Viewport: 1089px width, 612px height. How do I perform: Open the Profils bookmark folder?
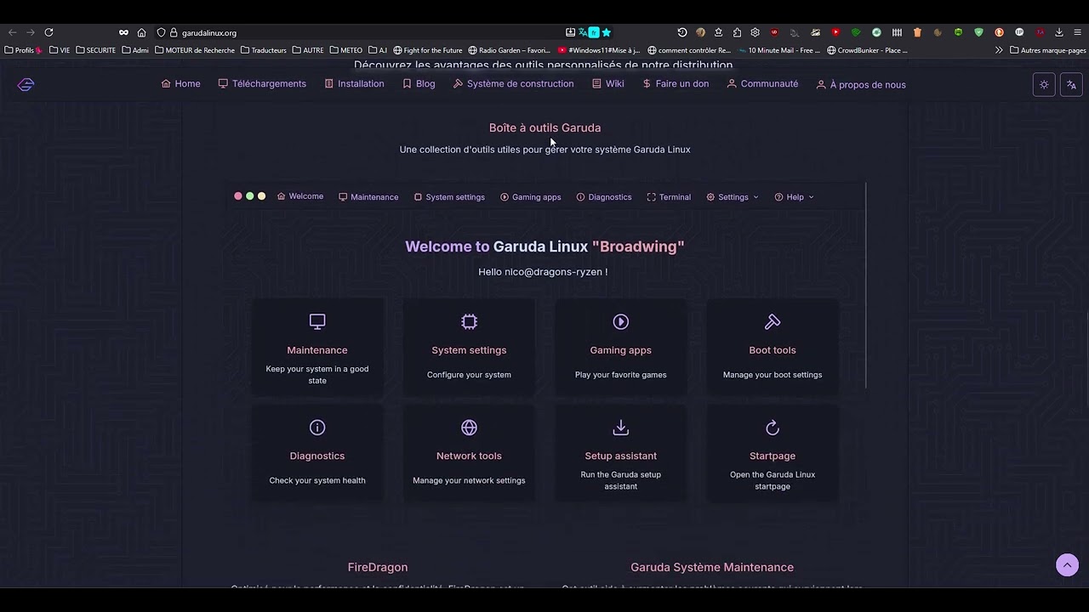(x=24, y=50)
